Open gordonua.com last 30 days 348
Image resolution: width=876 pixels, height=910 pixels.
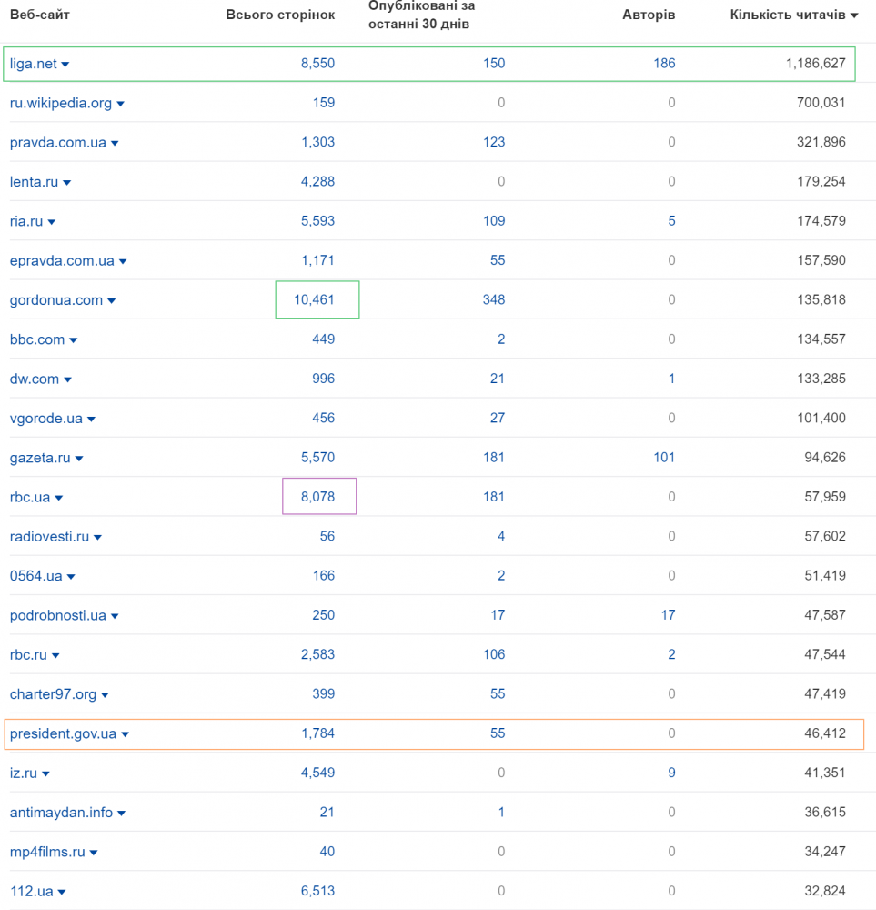pos(494,299)
